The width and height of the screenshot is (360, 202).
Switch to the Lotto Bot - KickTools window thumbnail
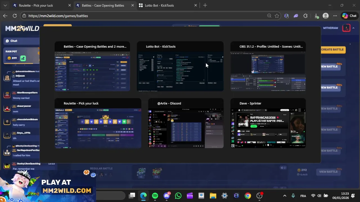coord(180,66)
